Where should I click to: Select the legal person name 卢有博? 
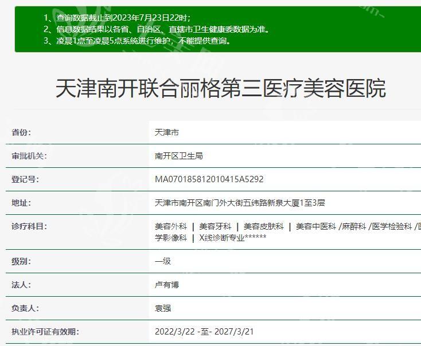click(167, 285)
